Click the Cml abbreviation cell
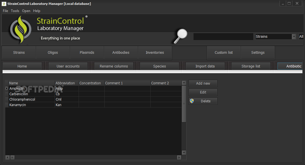The width and height of the screenshot is (305, 165). 67,100
